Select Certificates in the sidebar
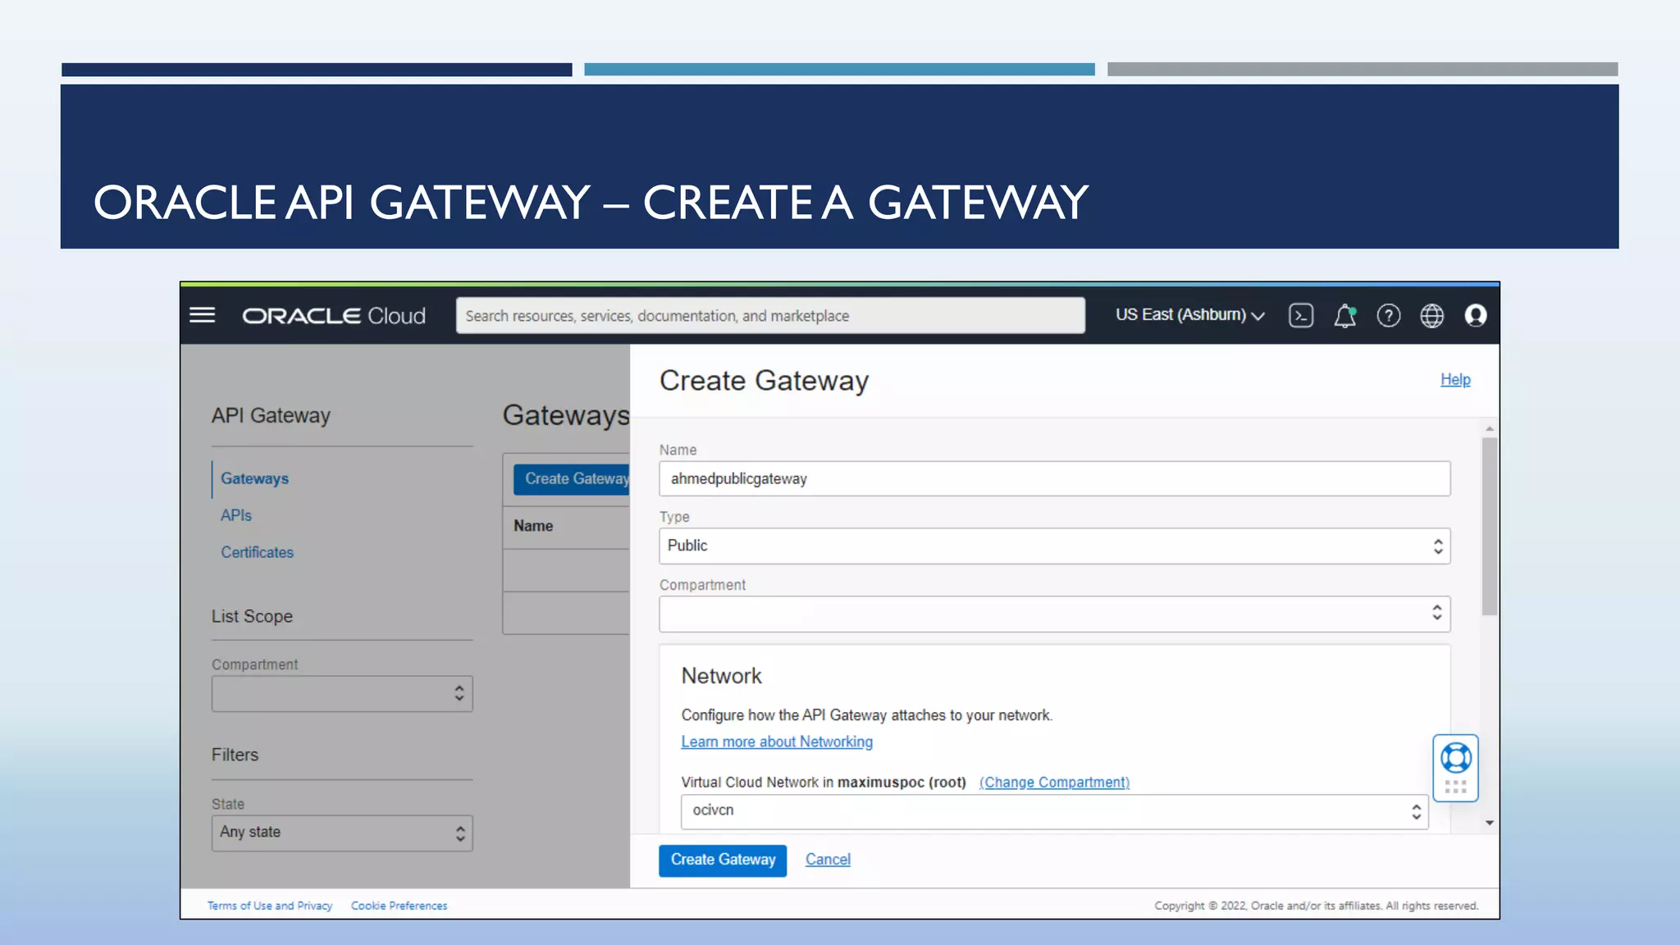The width and height of the screenshot is (1680, 945). click(x=257, y=553)
